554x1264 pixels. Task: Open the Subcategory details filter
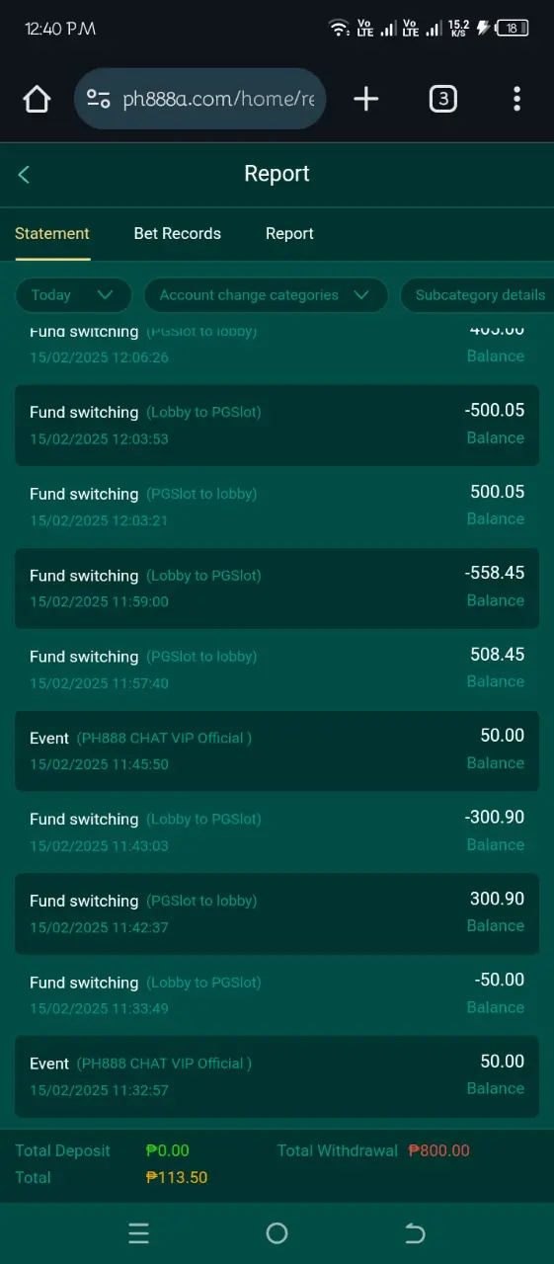click(x=477, y=295)
